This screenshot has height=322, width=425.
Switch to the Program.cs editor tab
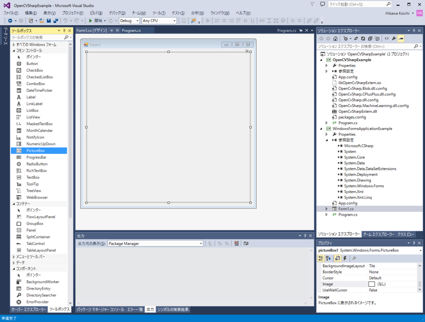point(131,31)
